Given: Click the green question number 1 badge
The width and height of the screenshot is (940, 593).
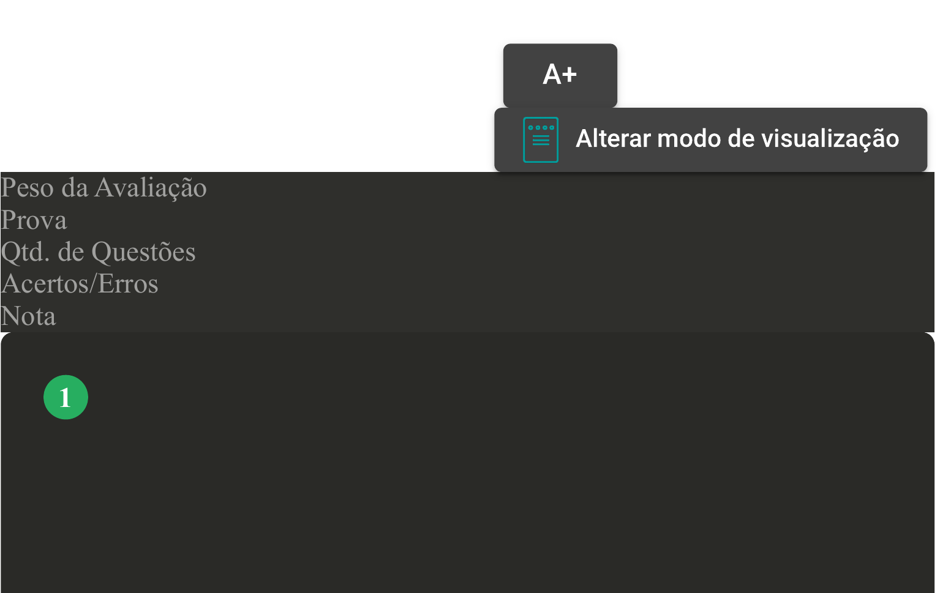Looking at the screenshot, I should [66, 397].
